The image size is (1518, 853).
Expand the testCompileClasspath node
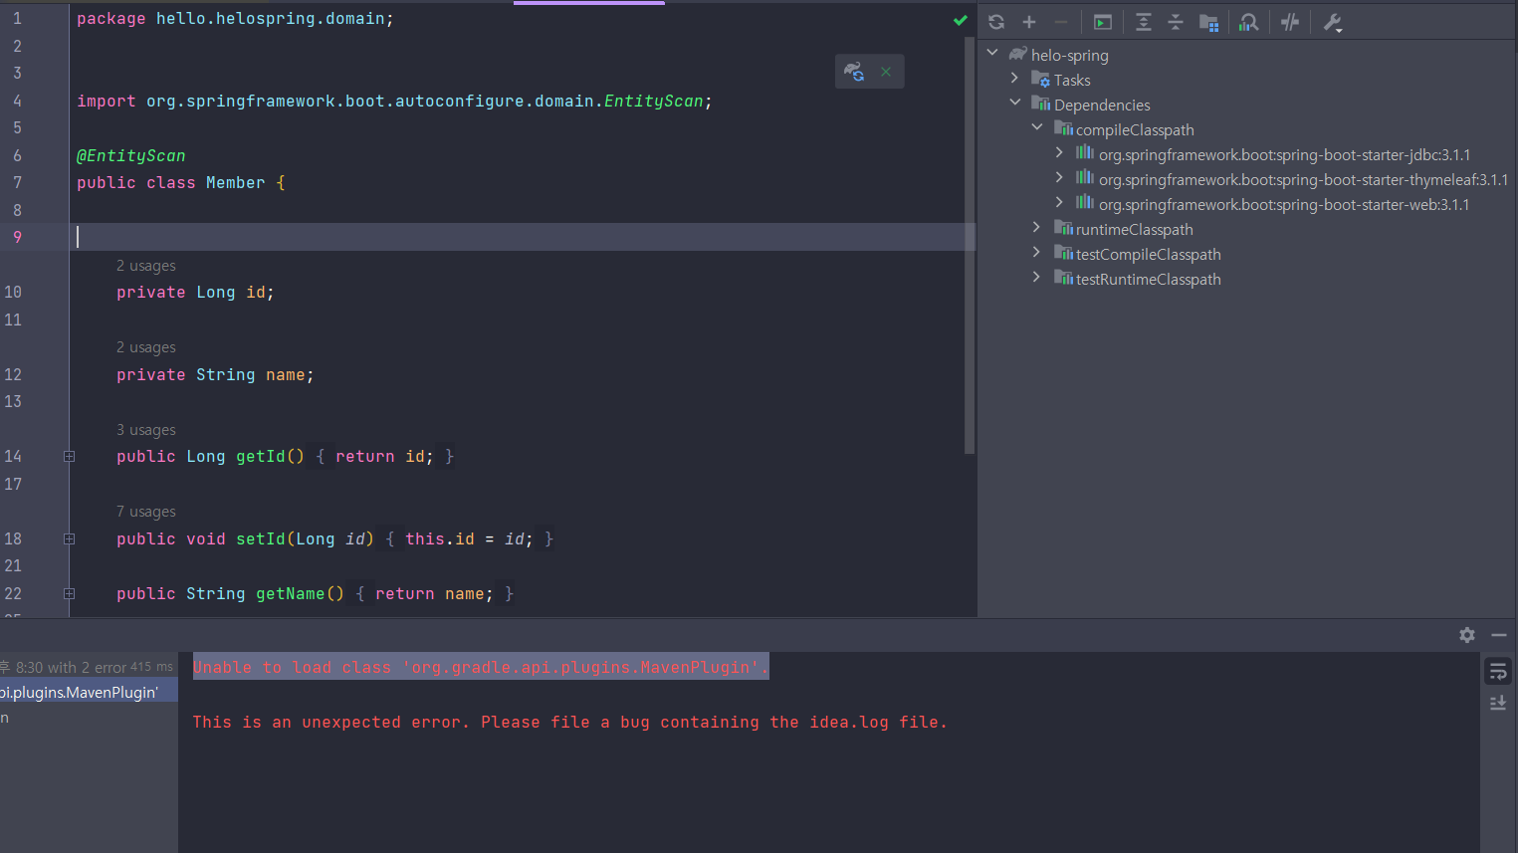pos(1036,252)
